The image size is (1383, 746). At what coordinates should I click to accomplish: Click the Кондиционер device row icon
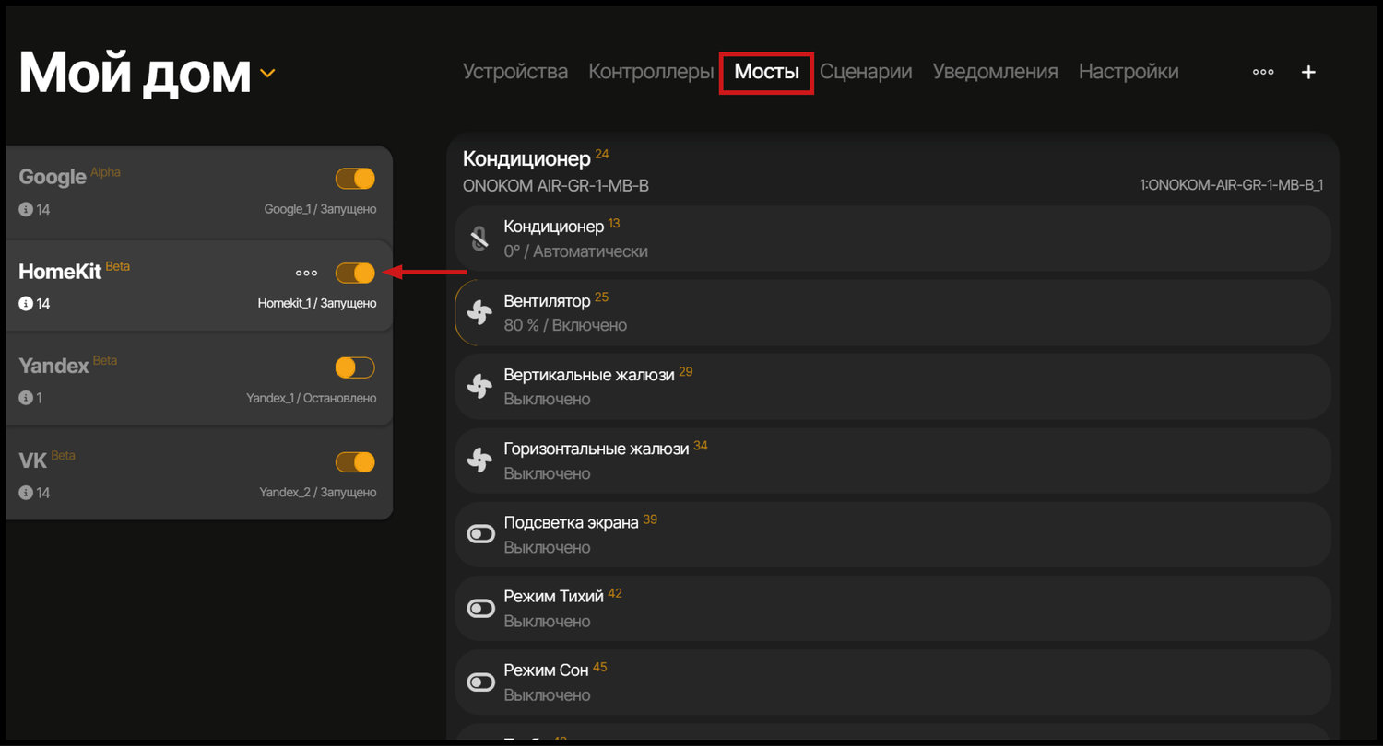tap(479, 239)
